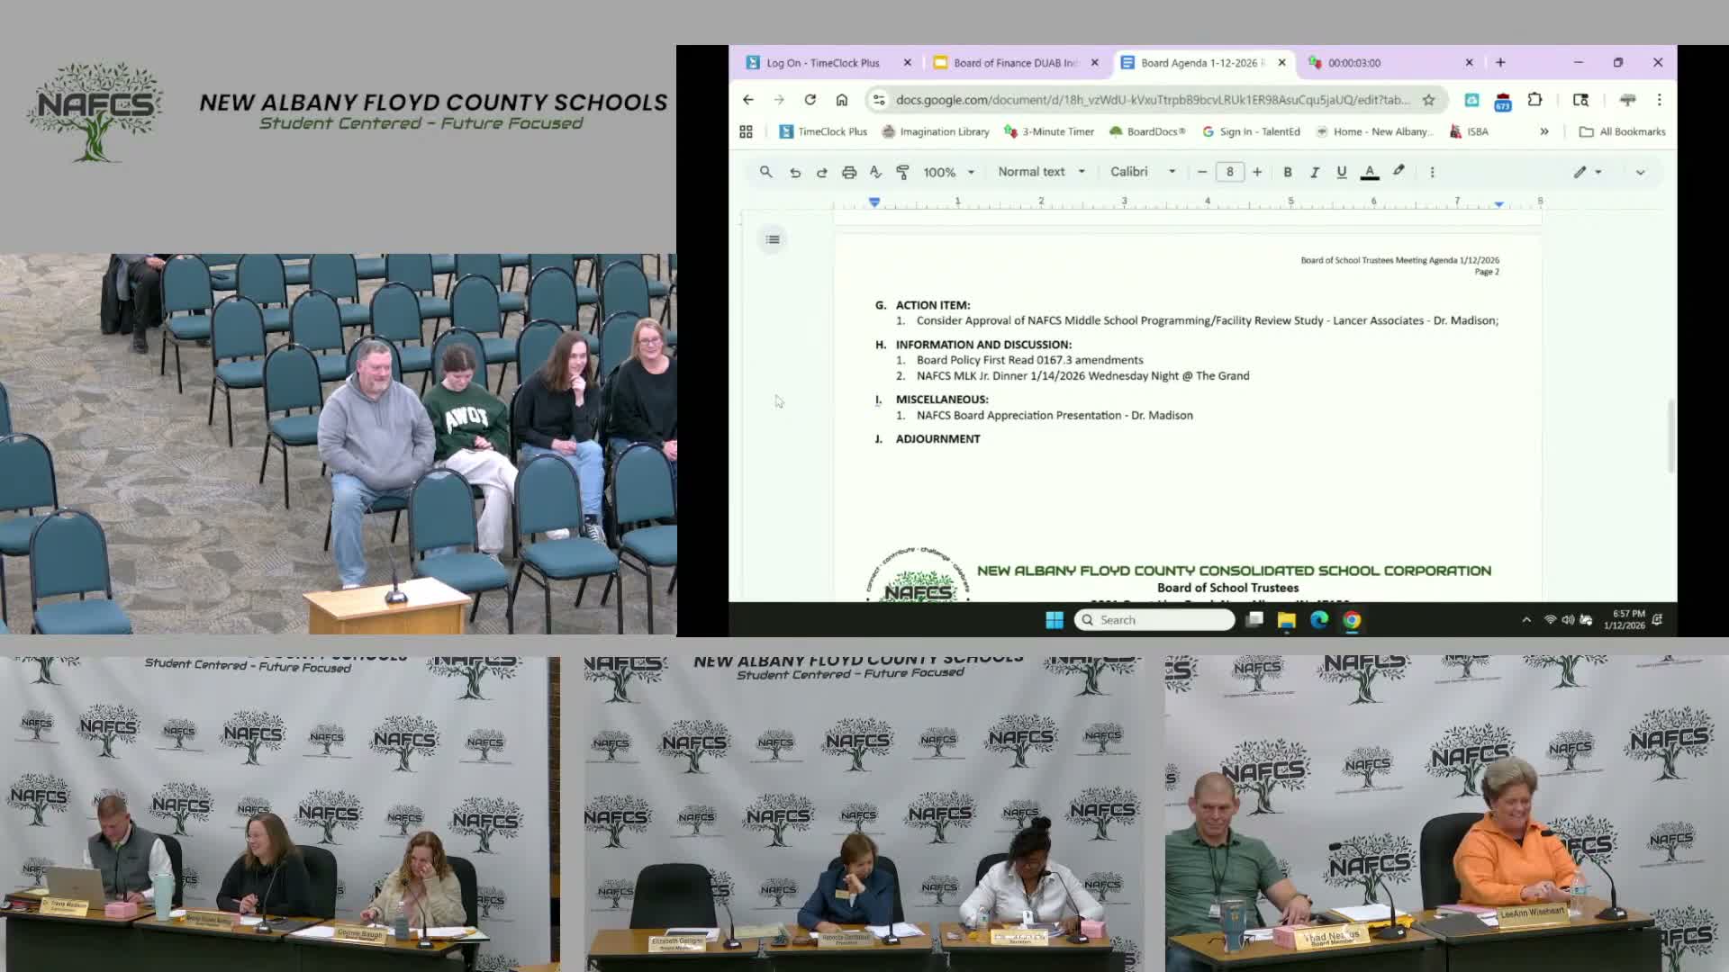Switch to Log On - TimeClock Plus tab
Viewport: 1729px width, 972px height.
(822, 63)
